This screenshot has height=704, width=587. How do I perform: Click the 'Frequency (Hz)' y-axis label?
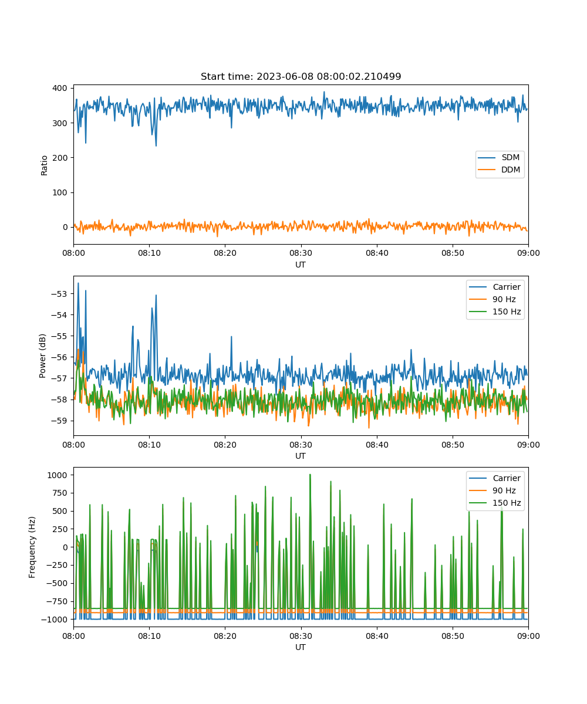(32, 547)
